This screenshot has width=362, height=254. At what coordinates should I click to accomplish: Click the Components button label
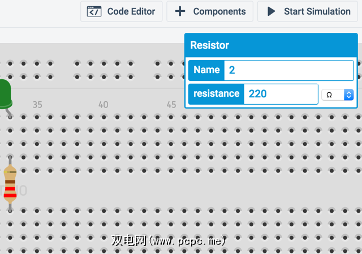point(219,11)
